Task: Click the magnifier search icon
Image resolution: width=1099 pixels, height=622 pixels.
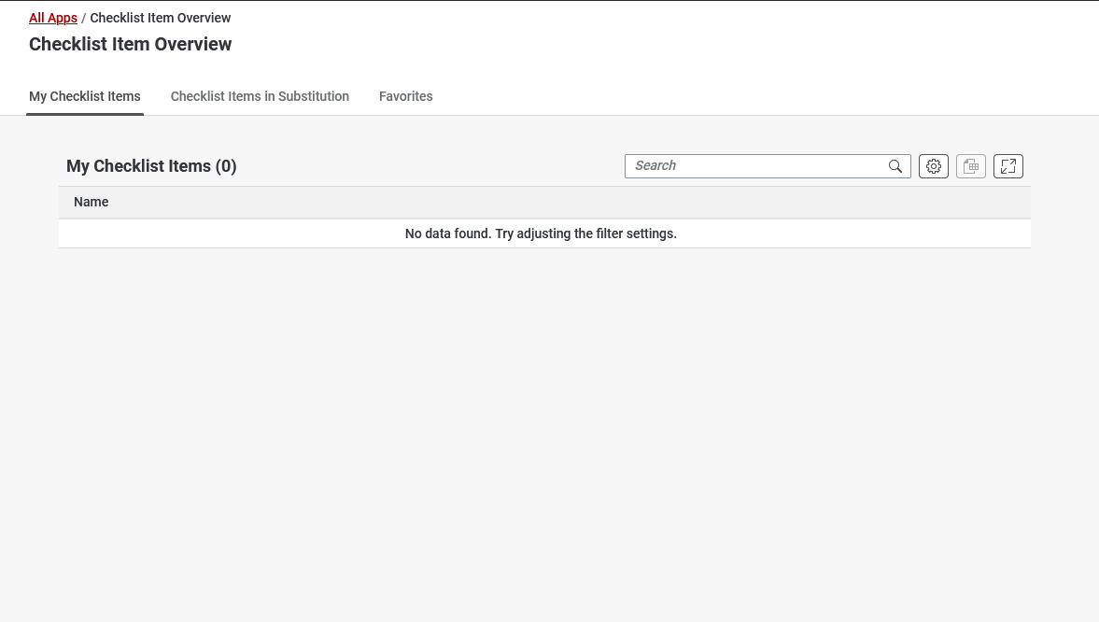Action: coord(895,166)
